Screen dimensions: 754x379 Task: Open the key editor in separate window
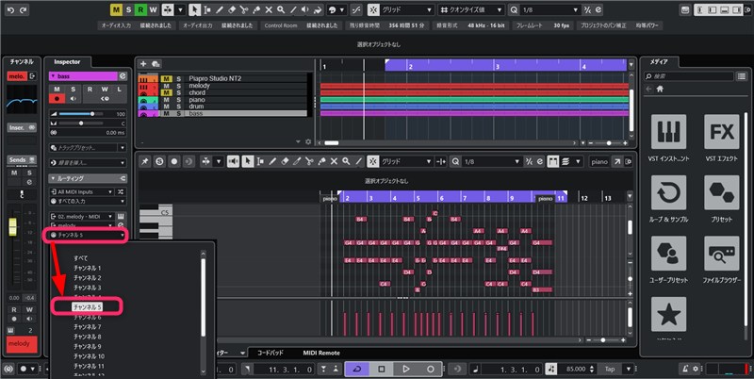pos(617,161)
